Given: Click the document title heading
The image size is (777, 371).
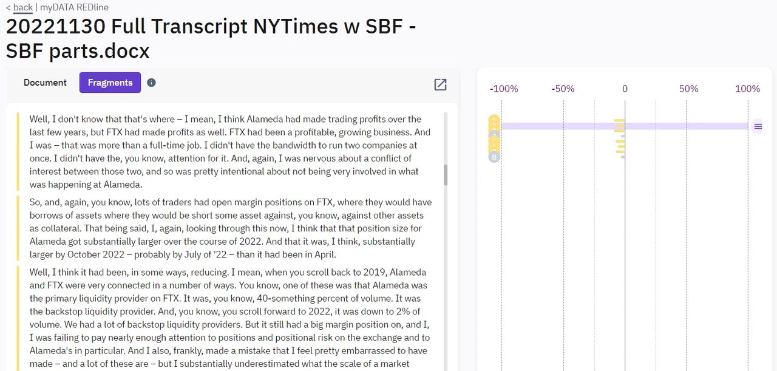Looking at the screenshot, I should [211, 39].
